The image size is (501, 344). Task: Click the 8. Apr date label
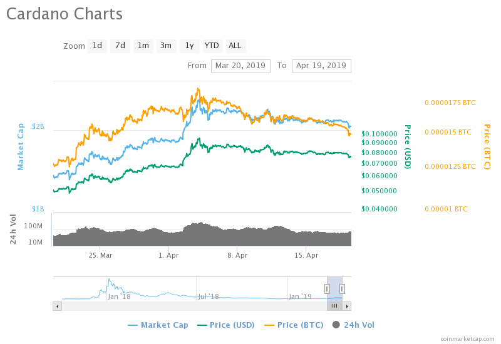coord(237,255)
